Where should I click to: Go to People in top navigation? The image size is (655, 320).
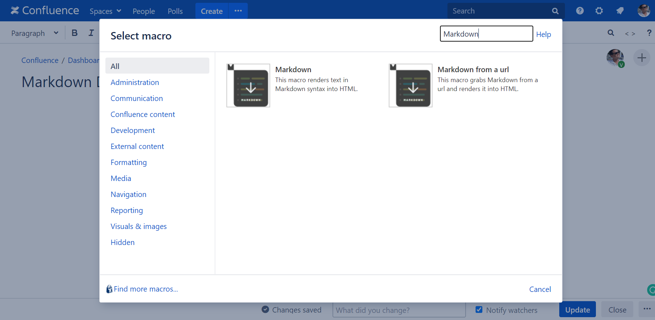click(x=144, y=11)
